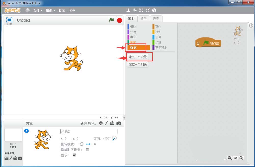Upload backdrop from file icon
This screenshot has height=167, width=255.
[x=15, y=158]
